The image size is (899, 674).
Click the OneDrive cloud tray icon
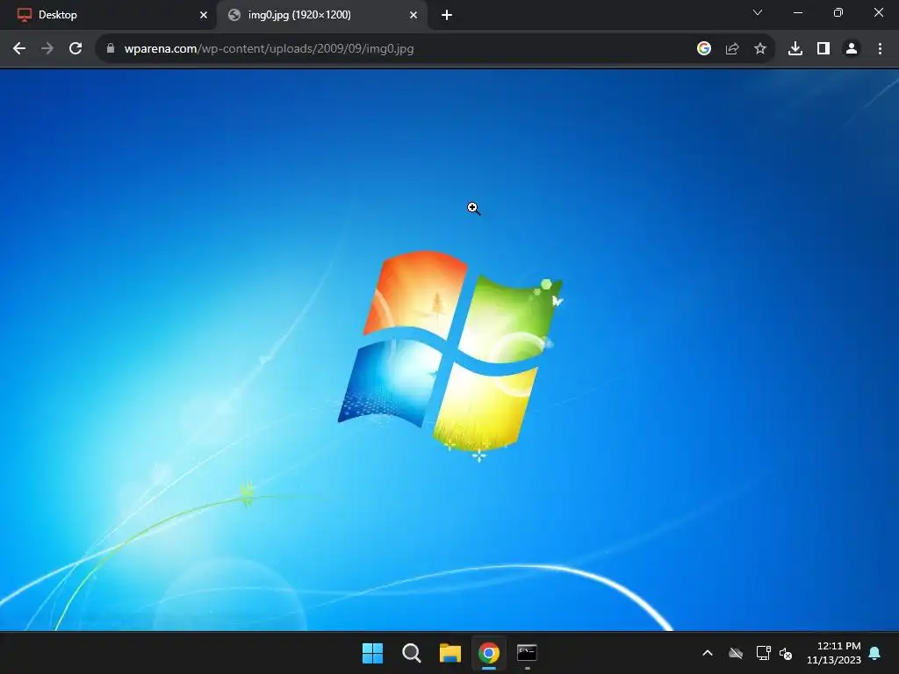point(736,653)
